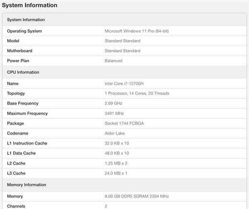Select the Socket 1744 FCBGA package value
249x209 pixels.
[x=125, y=123]
